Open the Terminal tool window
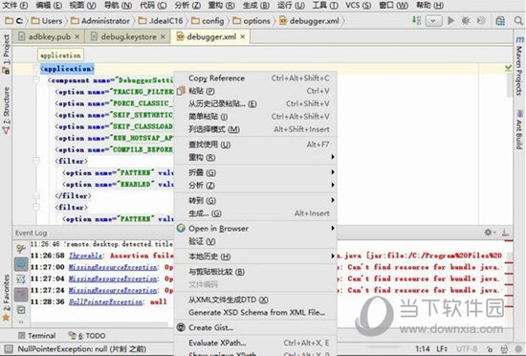 point(37,335)
